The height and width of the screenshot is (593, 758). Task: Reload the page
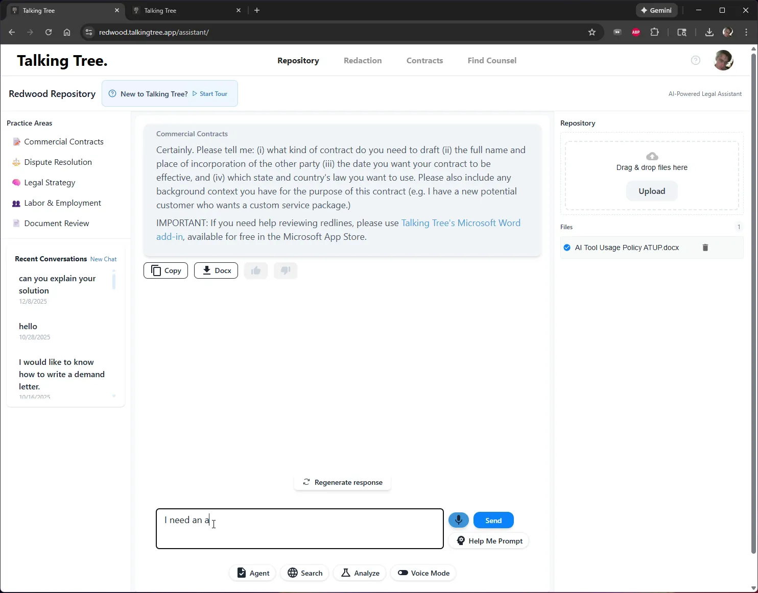point(49,32)
